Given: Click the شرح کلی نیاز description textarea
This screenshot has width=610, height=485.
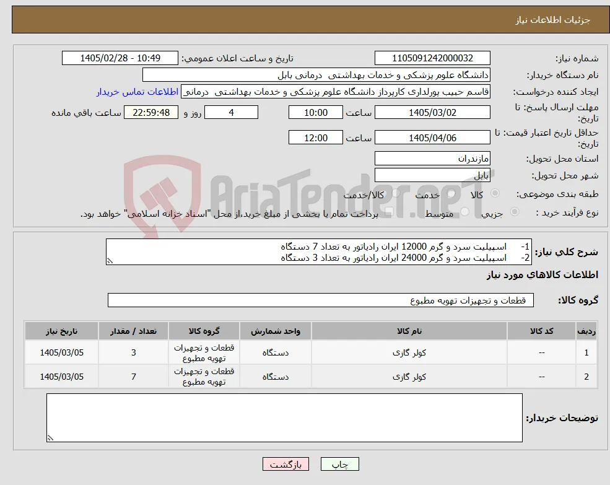Looking at the screenshot, I should tap(318, 252).
